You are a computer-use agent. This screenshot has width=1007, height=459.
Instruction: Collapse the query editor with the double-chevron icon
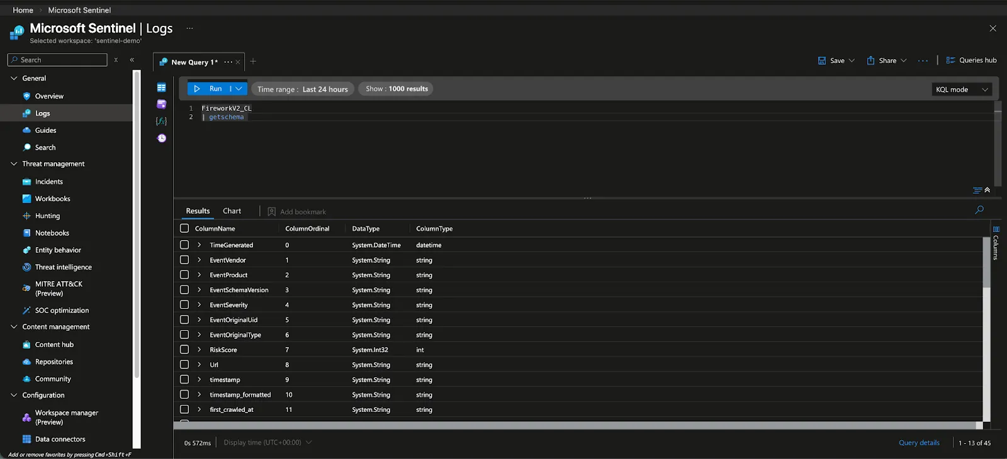click(x=987, y=190)
